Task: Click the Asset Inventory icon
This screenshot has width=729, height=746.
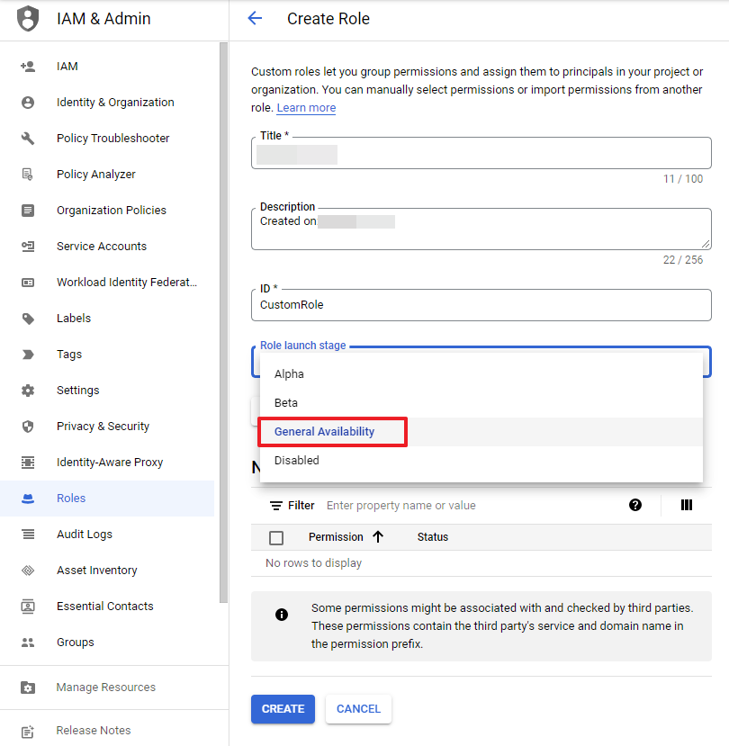Action: [28, 571]
